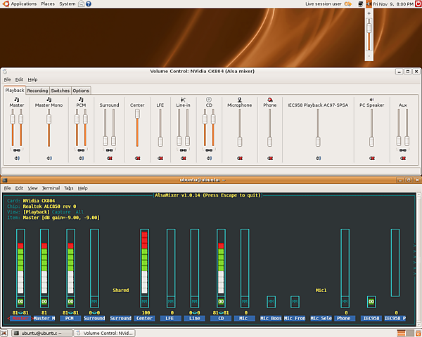Click the PC Speaker mute icon
This screenshot has height=337, width=422.
(x=371, y=158)
